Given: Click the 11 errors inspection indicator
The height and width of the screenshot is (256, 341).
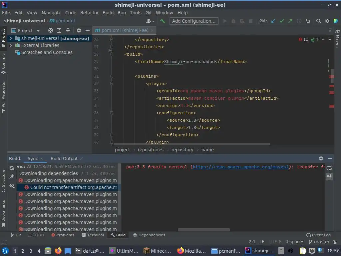Looking at the screenshot, I should pos(303,39).
